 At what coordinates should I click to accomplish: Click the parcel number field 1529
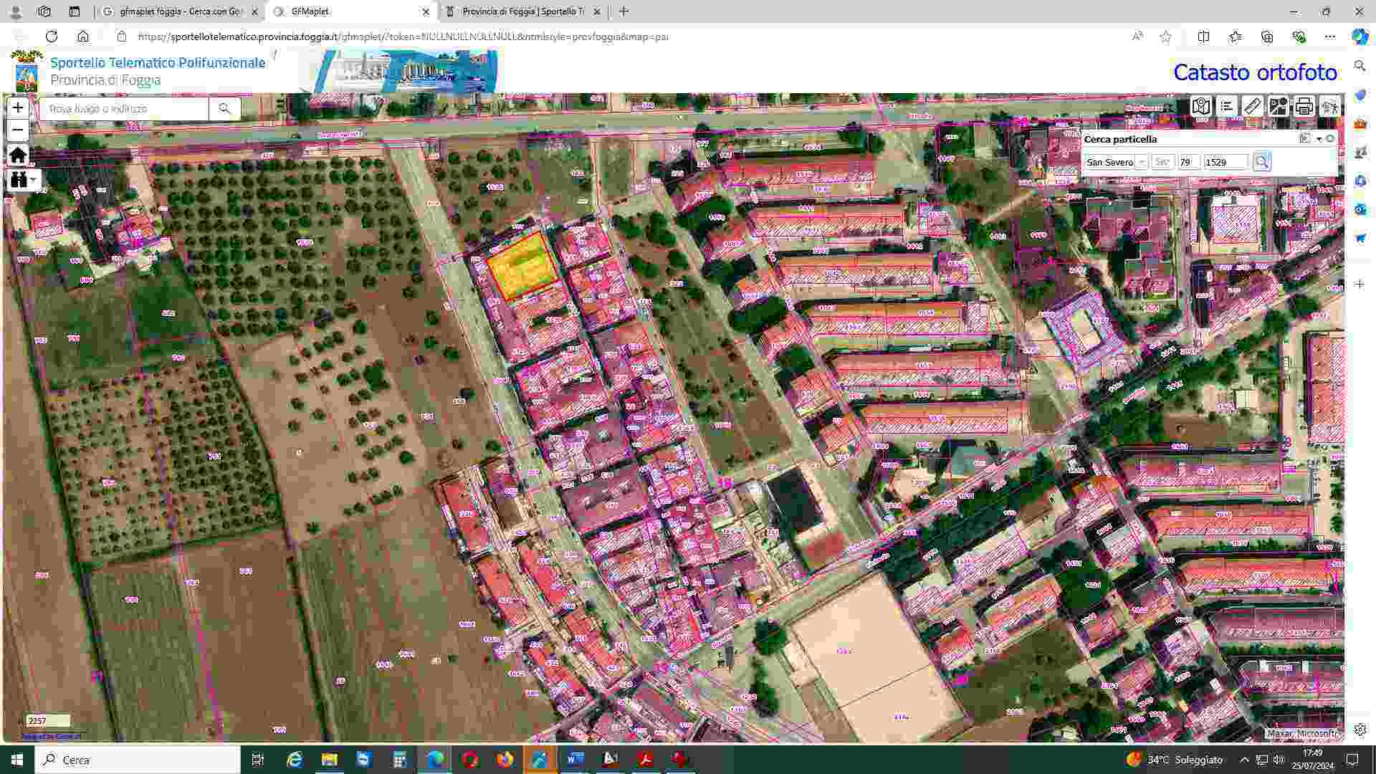pyautogui.click(x=1225, y=162)
